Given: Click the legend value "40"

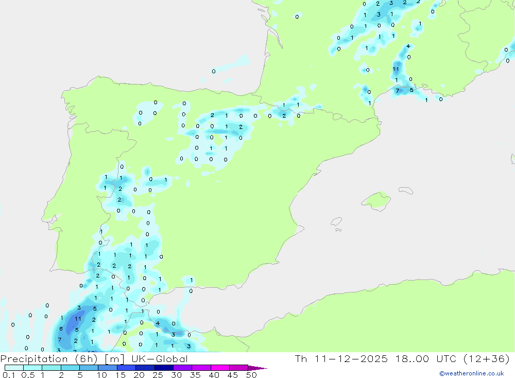Looking at the screenshot, I should point(214,375).
